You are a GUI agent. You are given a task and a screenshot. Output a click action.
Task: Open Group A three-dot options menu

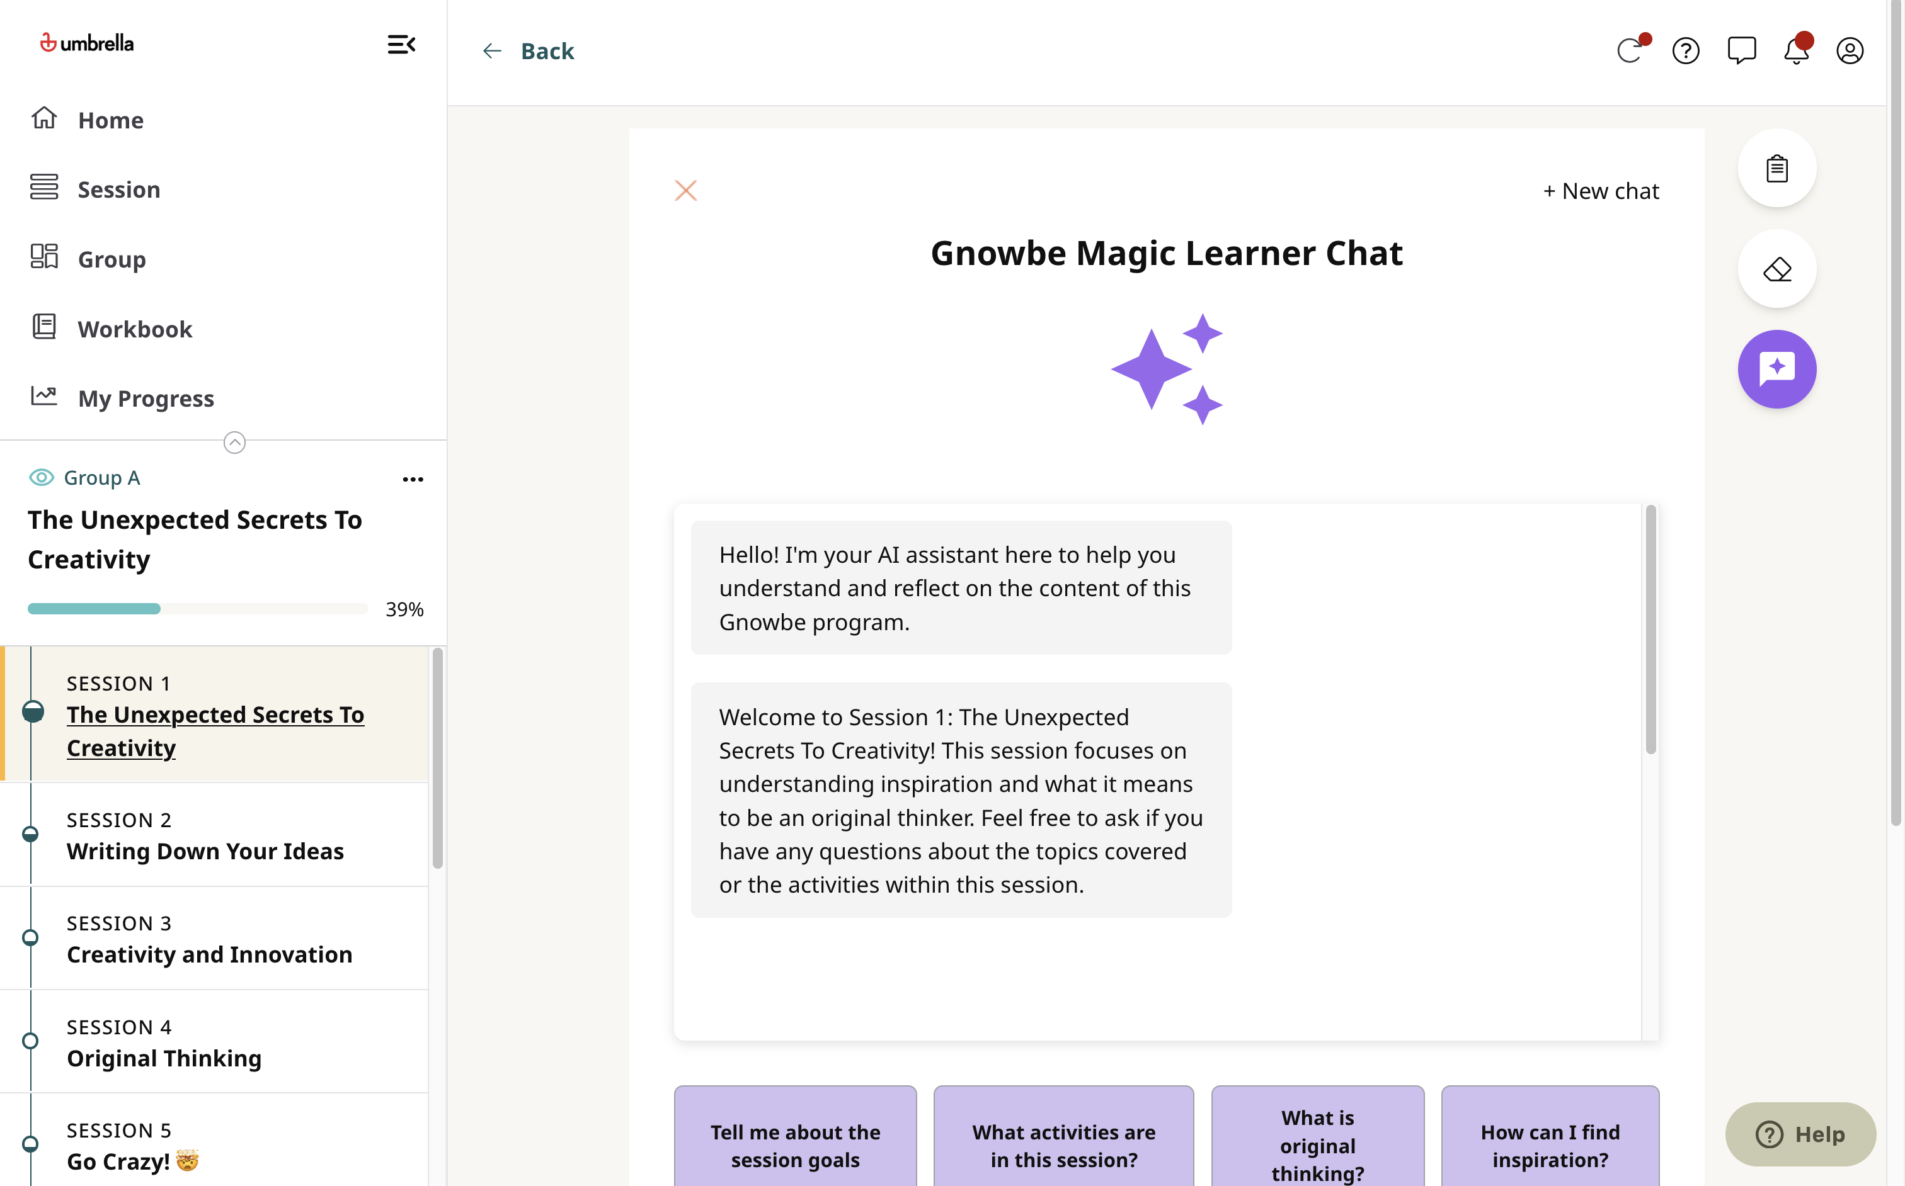[x=413, y=479]
